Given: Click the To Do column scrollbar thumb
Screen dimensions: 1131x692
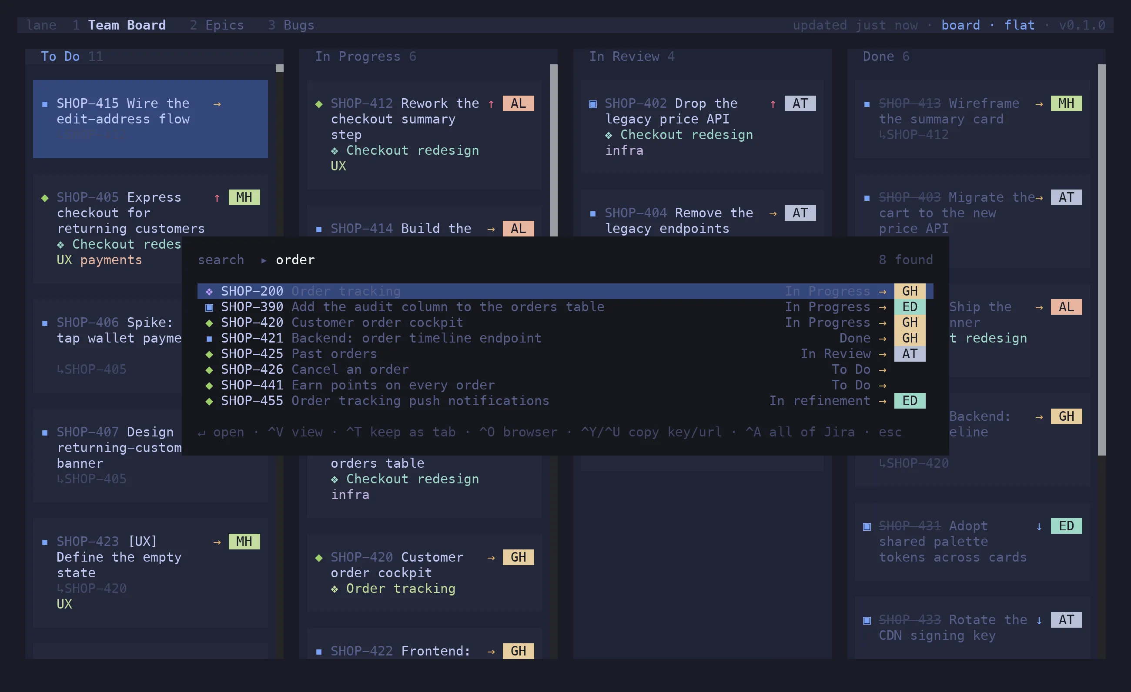Looking at the screenshot, I should [x=280, y=68].
